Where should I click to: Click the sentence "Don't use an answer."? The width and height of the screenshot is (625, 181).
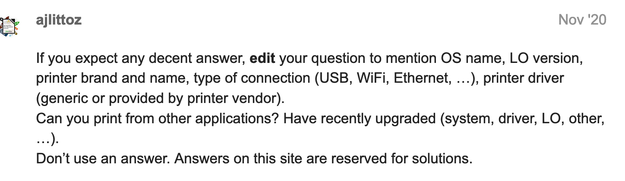103,159
